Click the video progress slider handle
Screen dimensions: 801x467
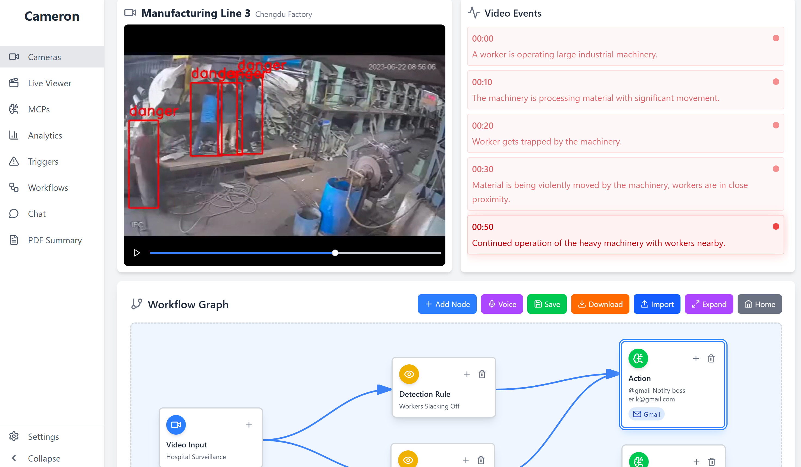[335, 253]
